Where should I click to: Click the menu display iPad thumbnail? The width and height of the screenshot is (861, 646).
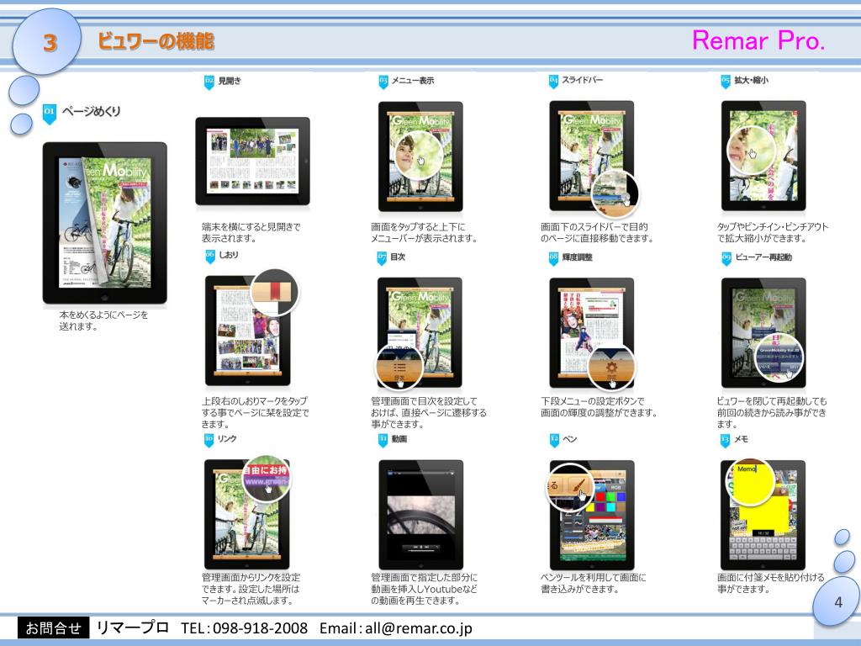420,156
